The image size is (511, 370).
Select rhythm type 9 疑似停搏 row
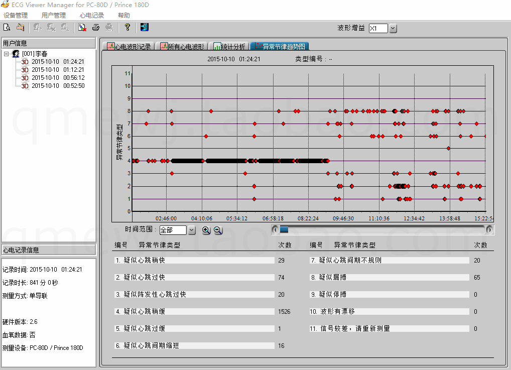click(389, 294)
